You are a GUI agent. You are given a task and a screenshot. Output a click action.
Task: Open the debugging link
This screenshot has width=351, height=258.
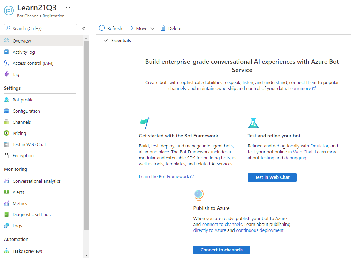coord(295,158)
